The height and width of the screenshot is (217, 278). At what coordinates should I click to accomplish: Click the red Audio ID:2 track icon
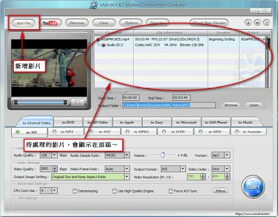click(104, 45)
